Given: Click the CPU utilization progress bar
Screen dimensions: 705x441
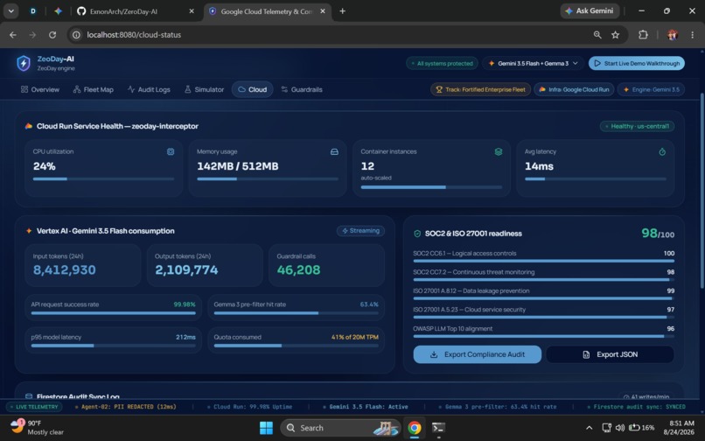Looking at the screenshot, I should (x=103, y=179).
